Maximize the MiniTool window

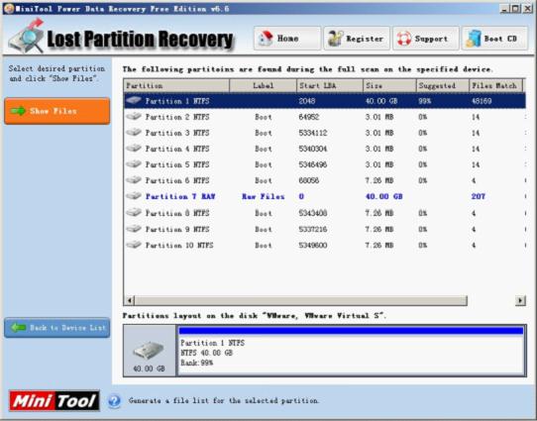click(515, 8)
